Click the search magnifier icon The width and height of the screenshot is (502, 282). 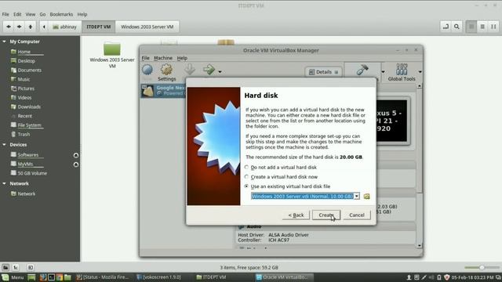pyautogui.click(x=457, y=27)
